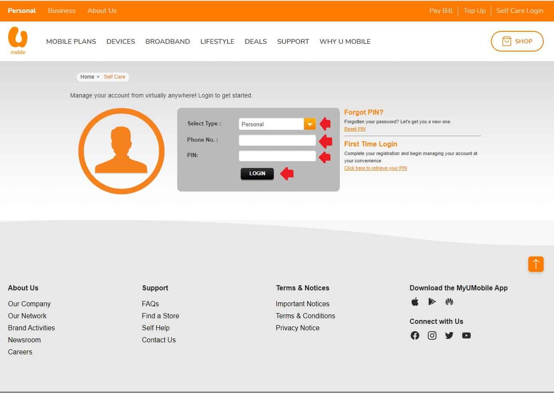Visit the YouTube channel icon
Image resolution: width=554 pixels, height=393 pixels.
tap(466, 335)
